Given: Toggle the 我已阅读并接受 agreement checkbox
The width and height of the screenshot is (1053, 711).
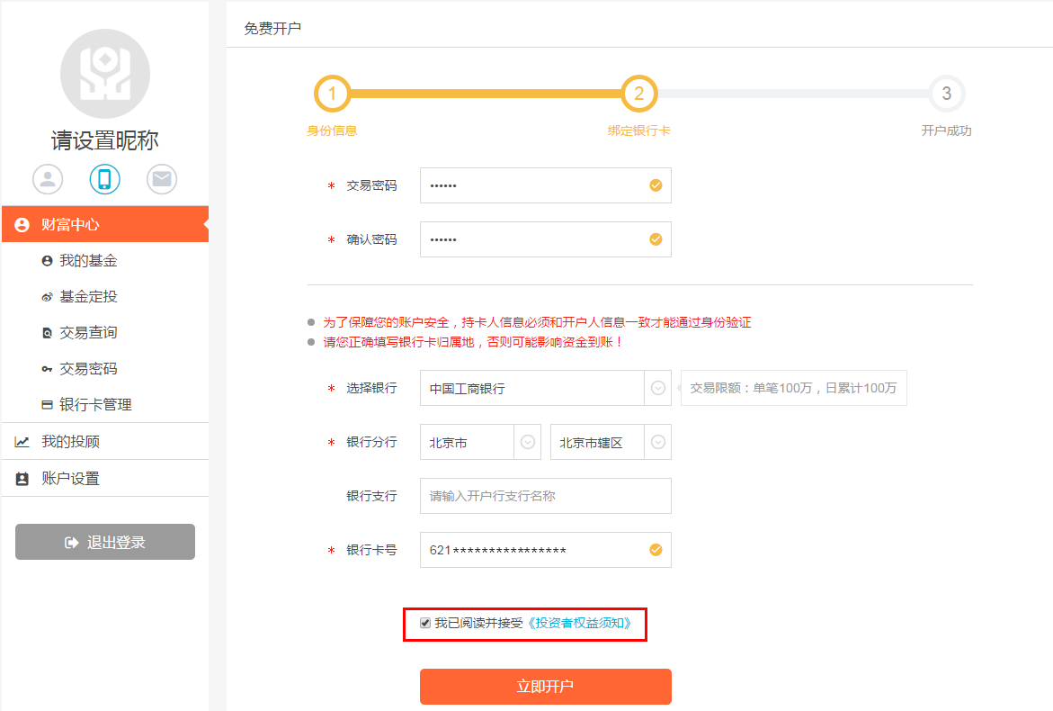Looking at the screenshot, I should (x=425, y=623).
